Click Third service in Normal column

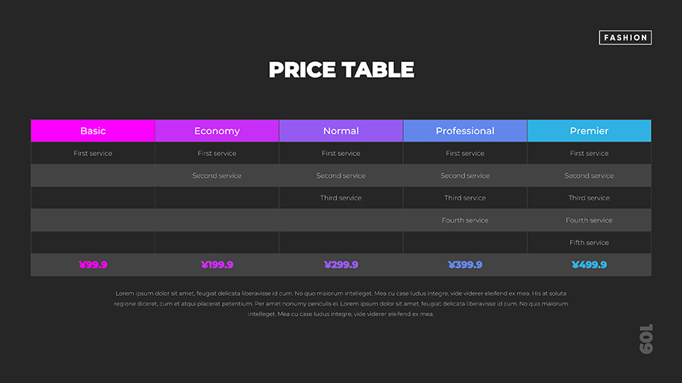(x=341, y=198)
